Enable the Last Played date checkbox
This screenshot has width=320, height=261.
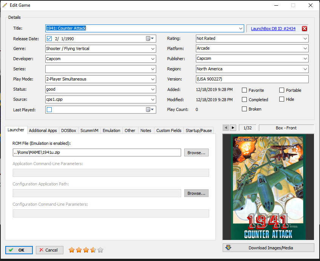49,110
